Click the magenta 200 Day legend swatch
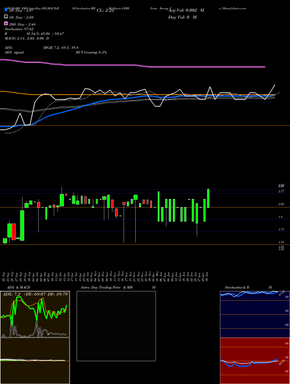 pos(6,24)
